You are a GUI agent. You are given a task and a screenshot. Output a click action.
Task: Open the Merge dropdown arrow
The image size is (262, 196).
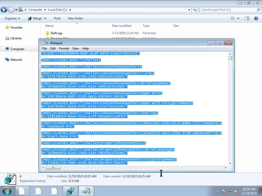click(45, 18)
